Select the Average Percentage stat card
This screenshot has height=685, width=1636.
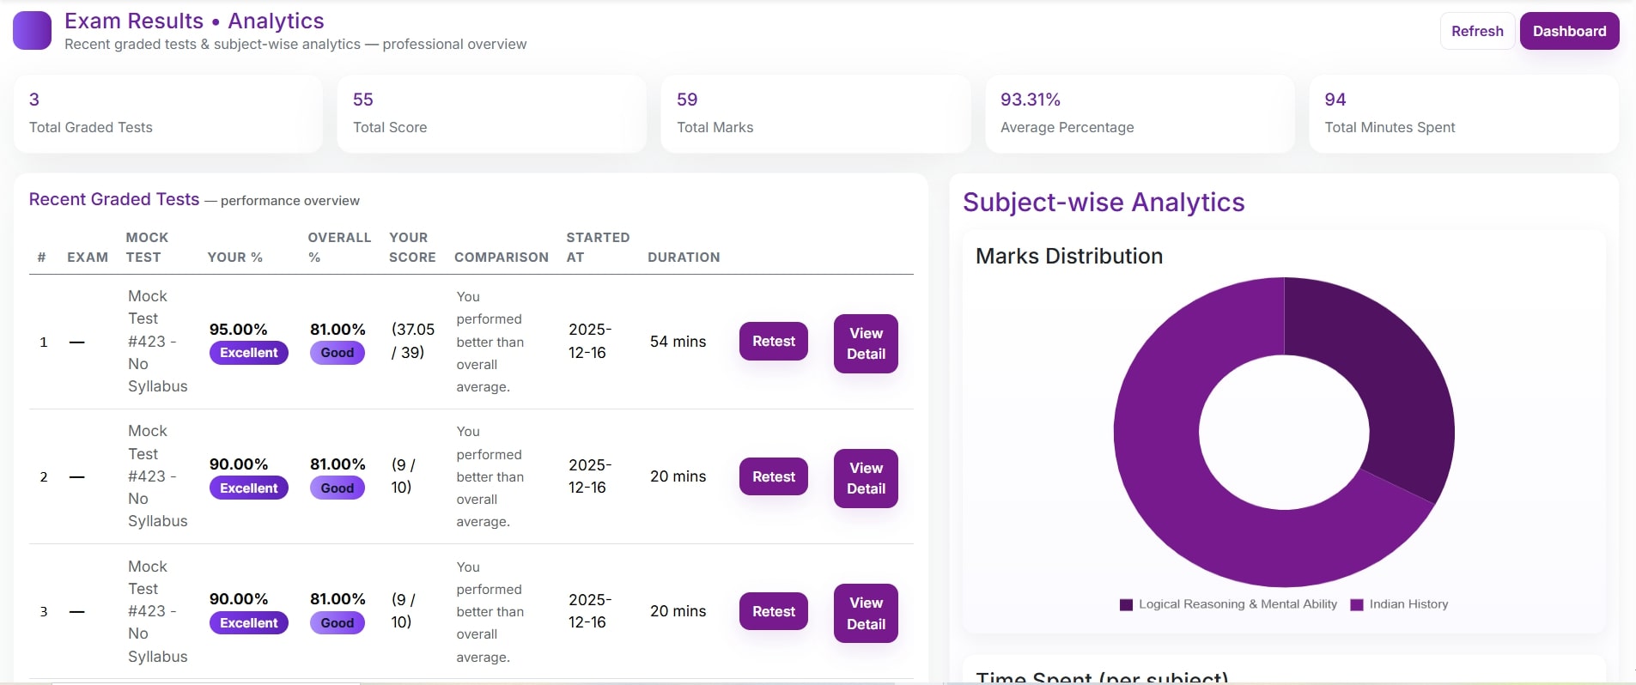1139,113
